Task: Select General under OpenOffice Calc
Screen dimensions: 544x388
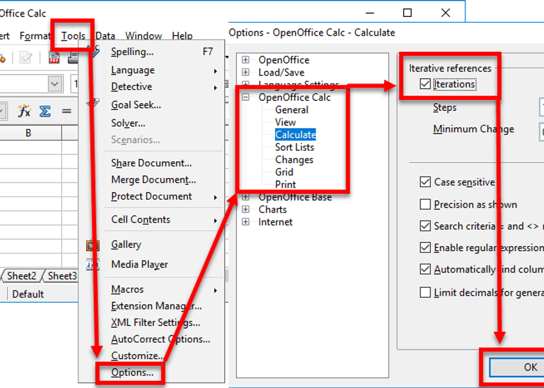Action: [x=291, y=110]
